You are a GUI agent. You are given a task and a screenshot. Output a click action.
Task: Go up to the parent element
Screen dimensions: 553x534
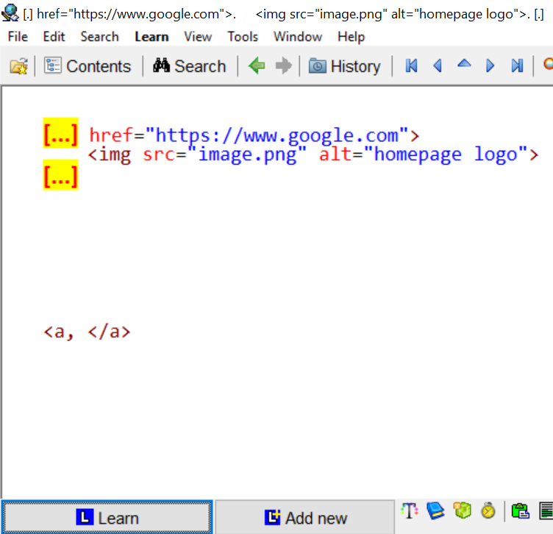coord(464,63)
